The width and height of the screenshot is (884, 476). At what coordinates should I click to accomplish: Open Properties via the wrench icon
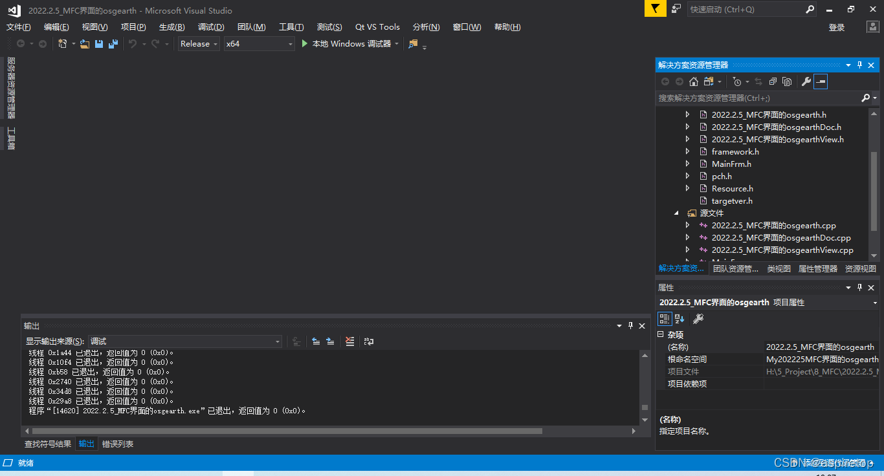806,81
